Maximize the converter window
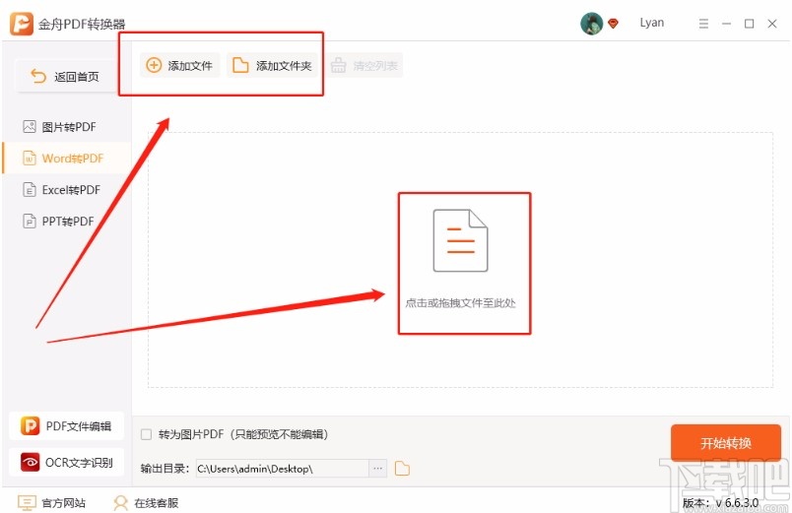Image resolution: width=792 pixels, height=513 pixels. (749, 24)
